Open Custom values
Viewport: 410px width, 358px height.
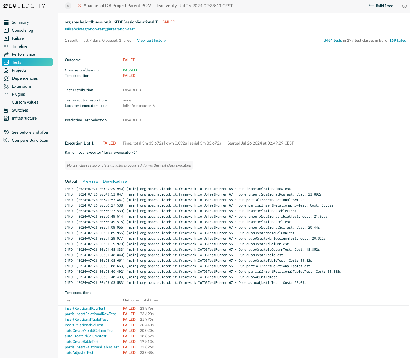25,102
